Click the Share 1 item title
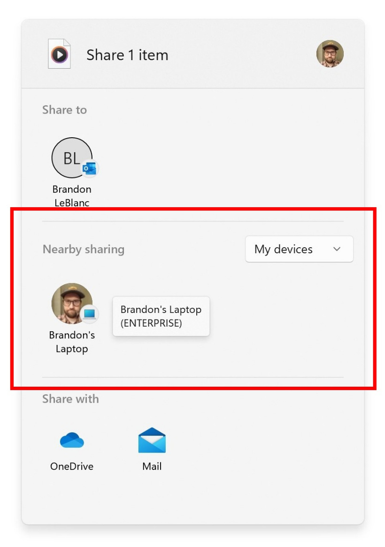 point(127,55)
